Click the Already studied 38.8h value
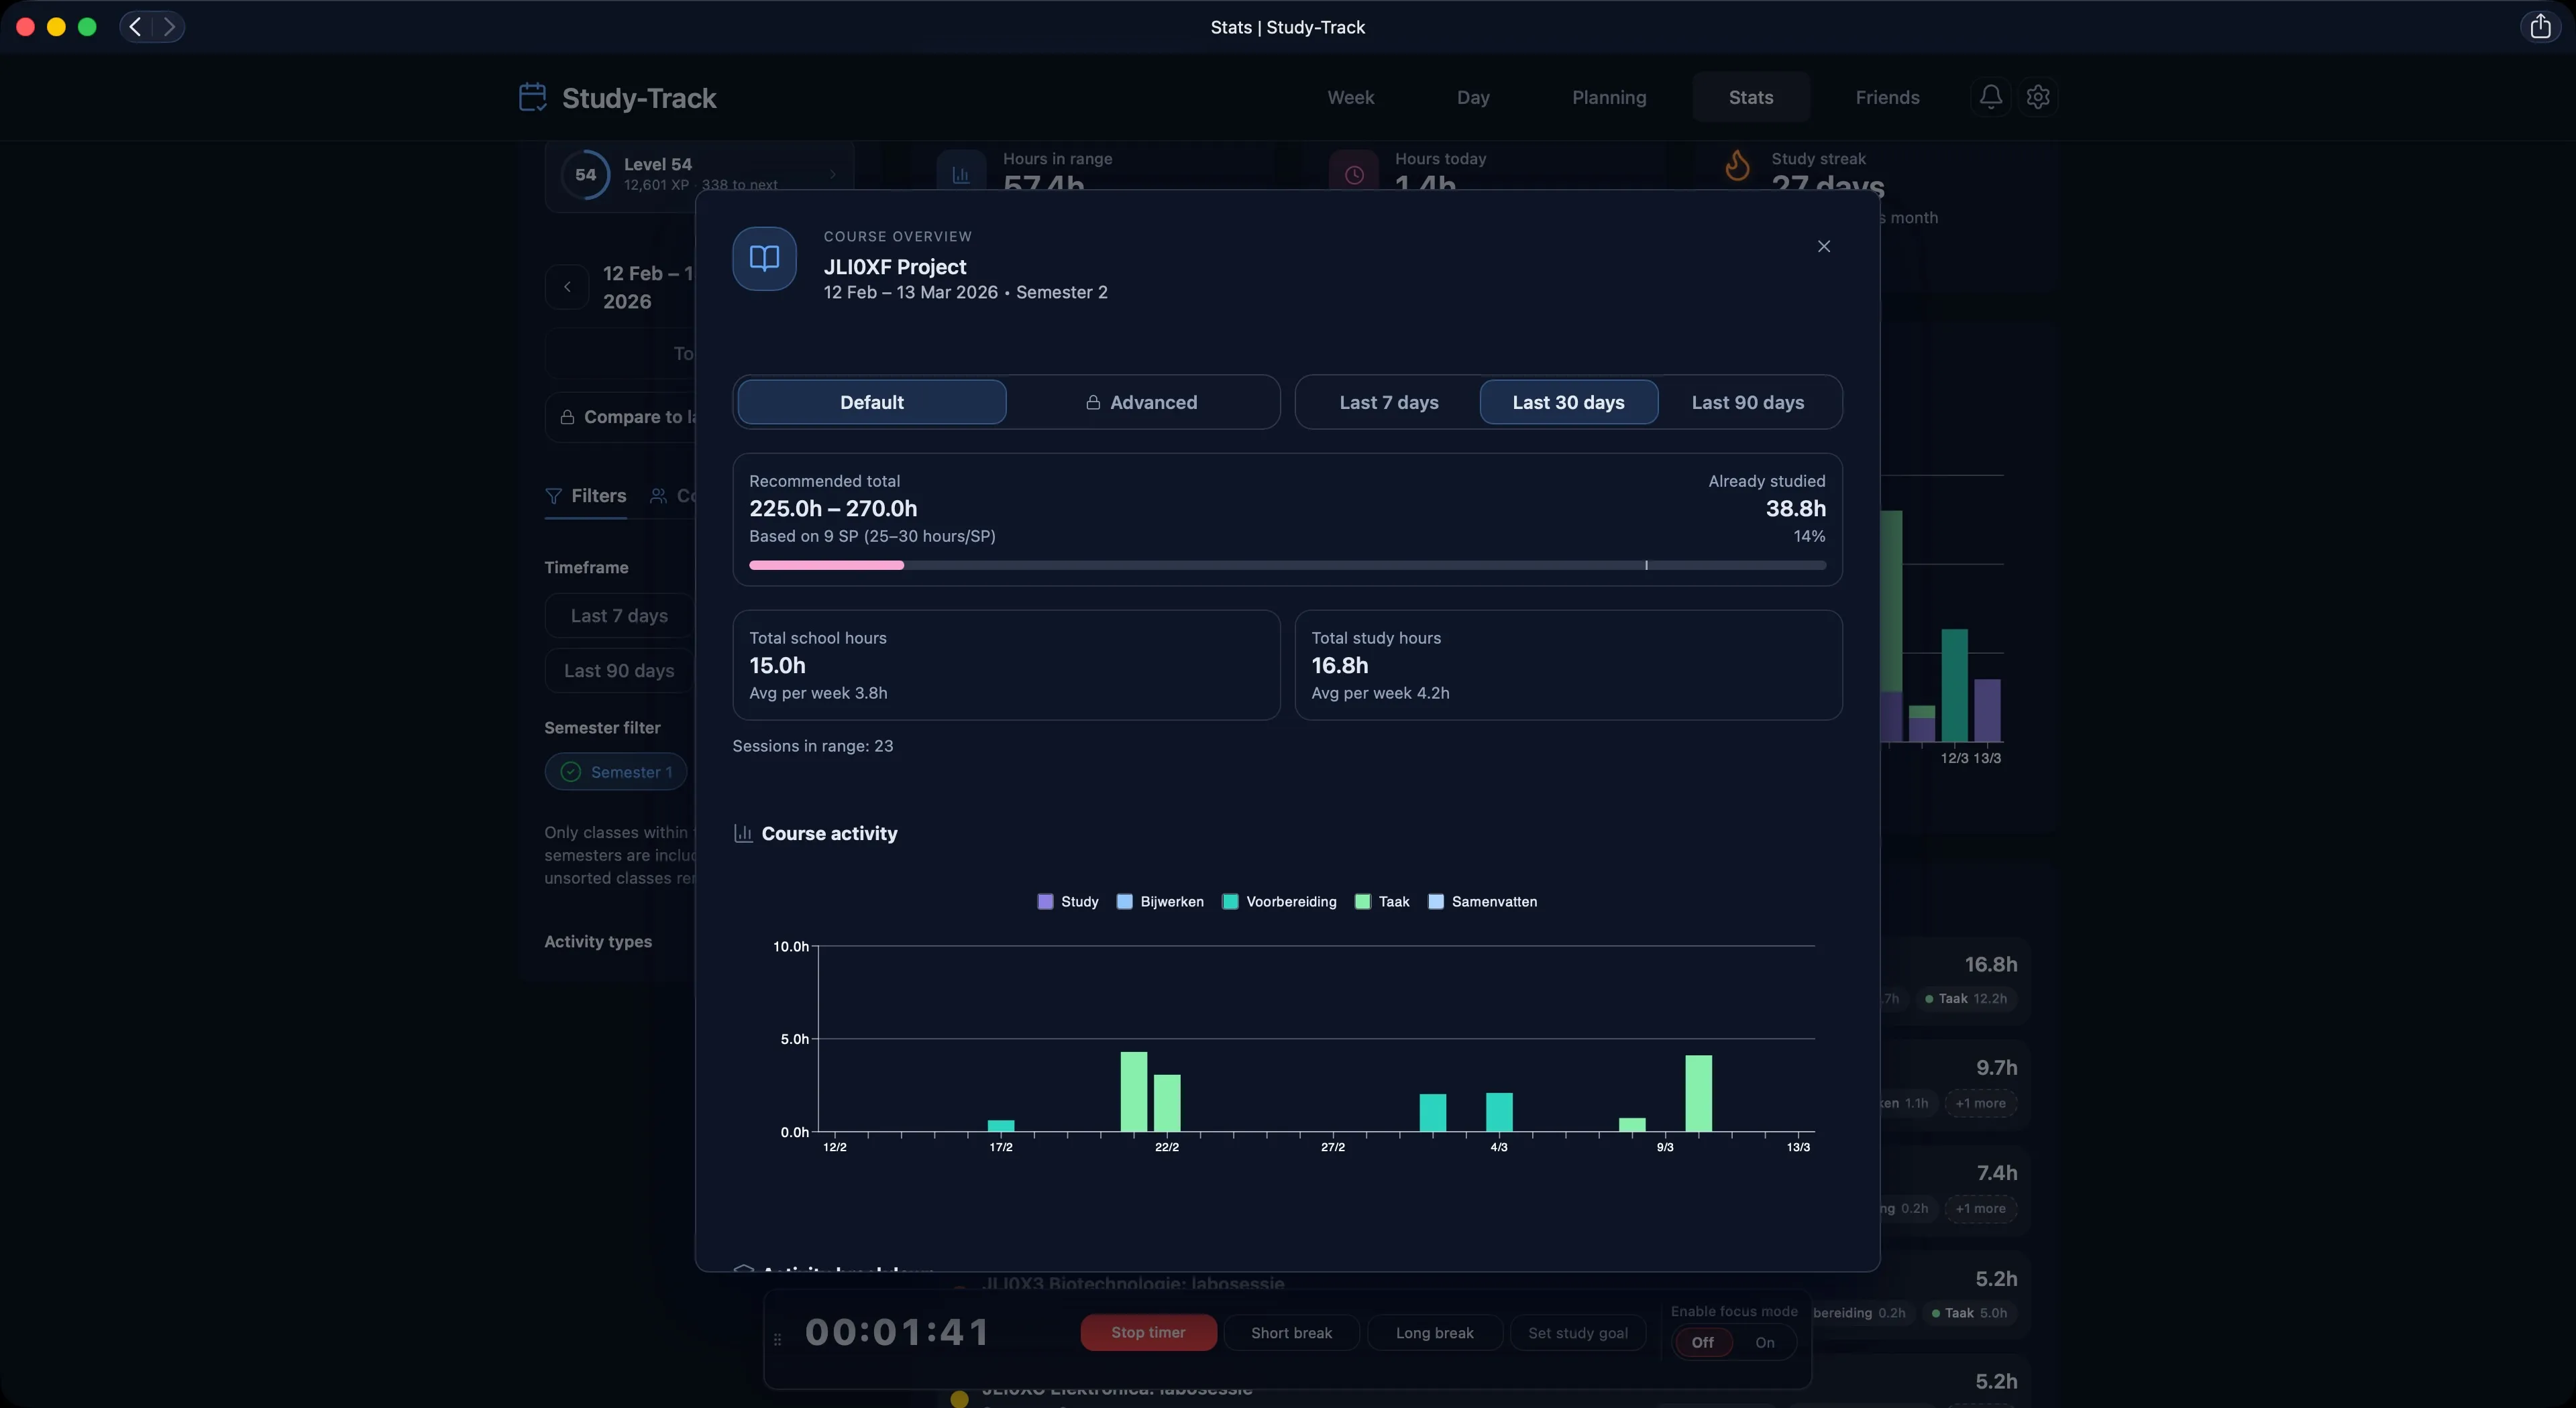The width and height of the screenshot is (2576, 1408). point(1795,508)
